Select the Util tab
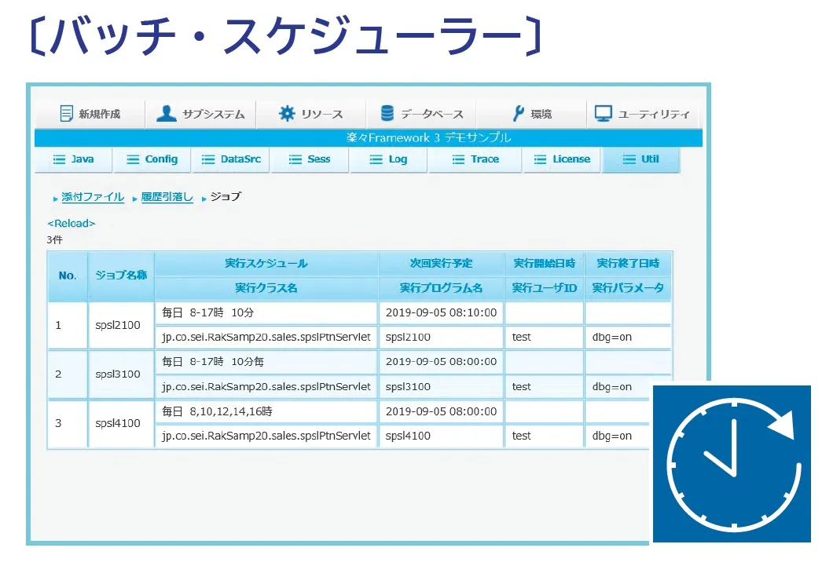This screenshot has height=566, width=833. click(x=640, y=159)
